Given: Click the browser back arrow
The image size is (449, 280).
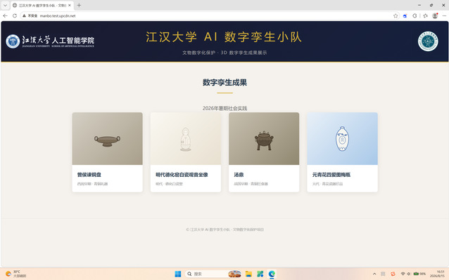Looking at the screenshot, I should pos(5,15).
